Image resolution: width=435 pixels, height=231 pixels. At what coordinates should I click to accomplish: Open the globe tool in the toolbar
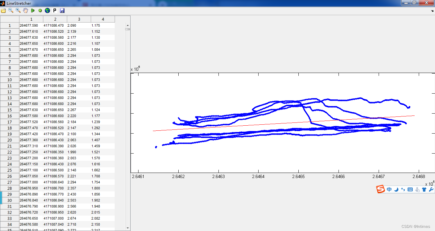click(47, 10)
